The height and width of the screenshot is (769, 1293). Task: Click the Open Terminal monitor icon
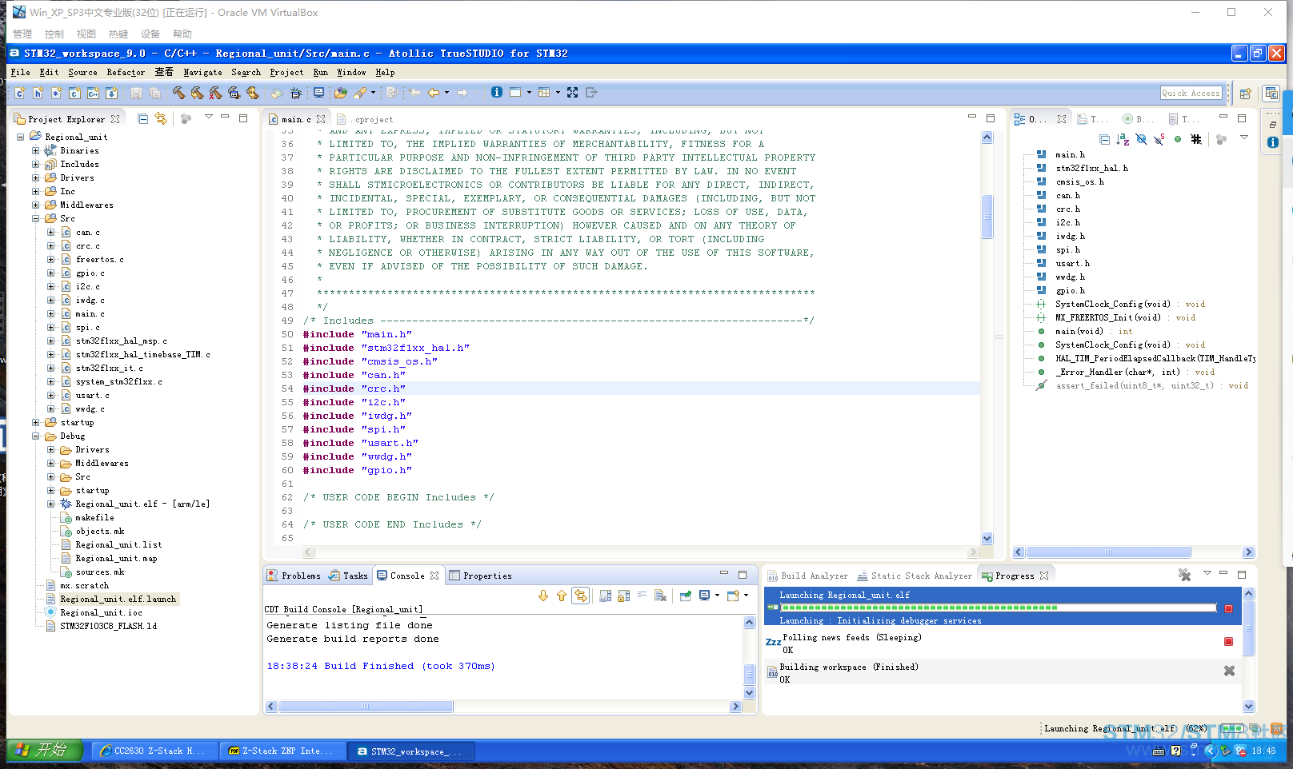pos(318,93)
